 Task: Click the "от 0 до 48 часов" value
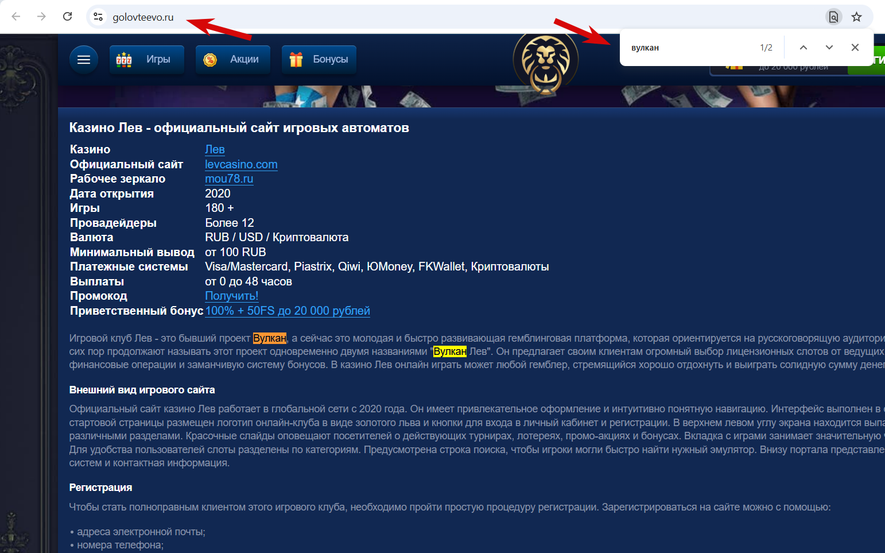pos(249,281)
